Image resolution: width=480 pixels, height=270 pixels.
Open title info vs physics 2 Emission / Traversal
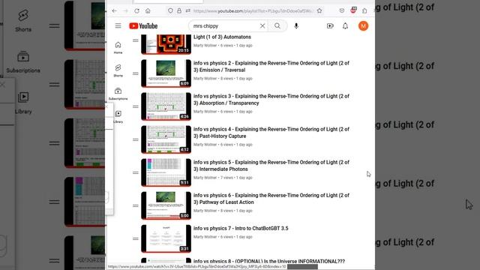pyautogui.click(x=271, y=67)
